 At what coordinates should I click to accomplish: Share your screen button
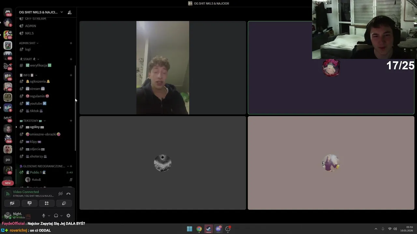point(29,203)
